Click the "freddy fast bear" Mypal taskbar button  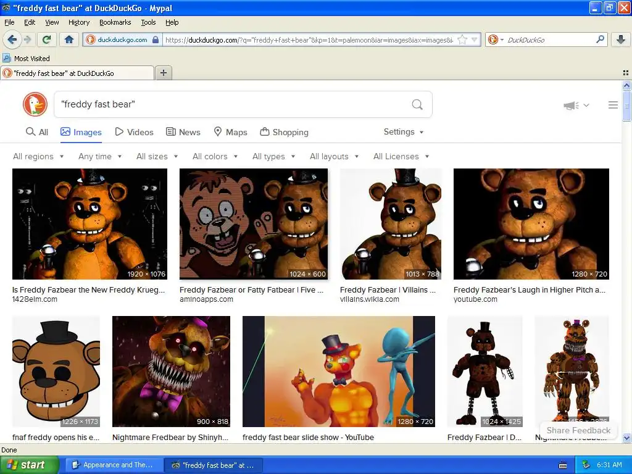pyautogui.click(x=214, y=465)
